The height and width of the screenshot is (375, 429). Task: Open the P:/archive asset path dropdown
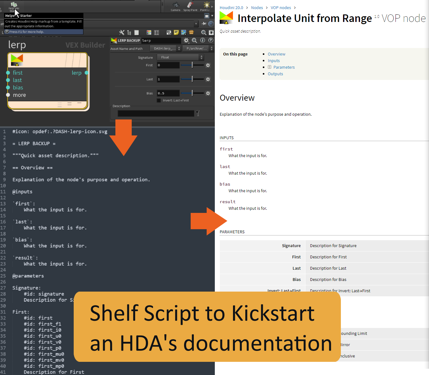[x=198, y=48]
